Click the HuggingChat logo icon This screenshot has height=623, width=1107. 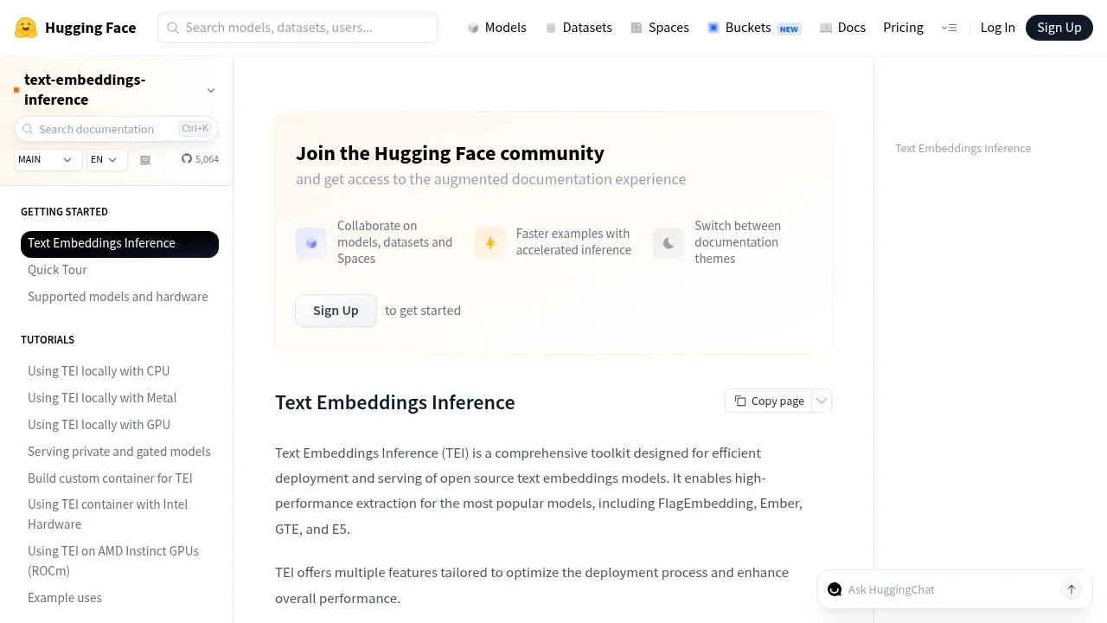(835, 589)
